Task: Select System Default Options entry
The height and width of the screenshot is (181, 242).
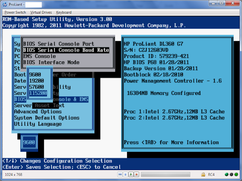Action: [47, 118]
